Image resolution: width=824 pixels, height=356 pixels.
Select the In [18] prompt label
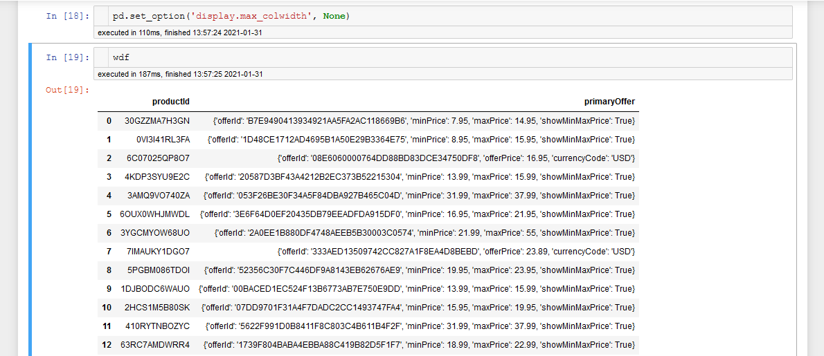pyautogui.click(x=69, y=17)
